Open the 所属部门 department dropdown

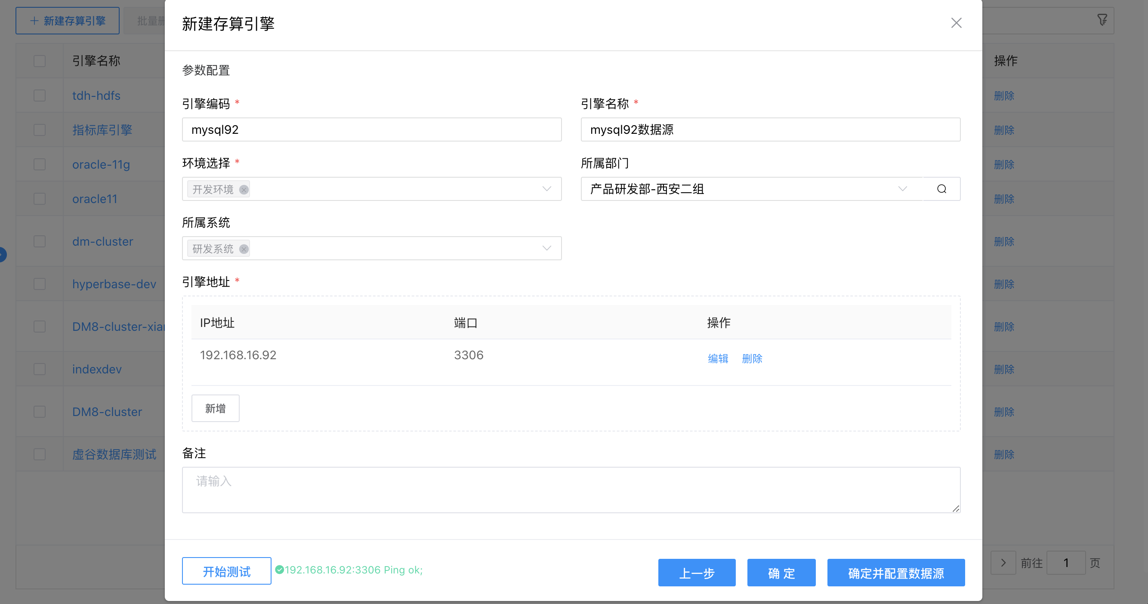tap(903, 189)
